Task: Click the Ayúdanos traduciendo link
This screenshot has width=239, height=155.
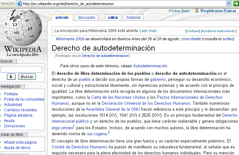Action: pos(218,31)
